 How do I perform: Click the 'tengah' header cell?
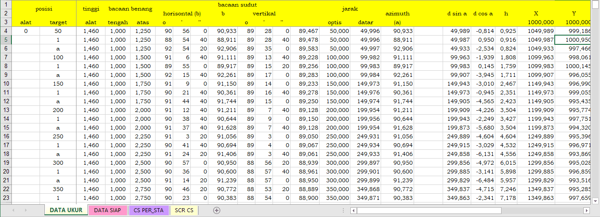tap(117, 22)
